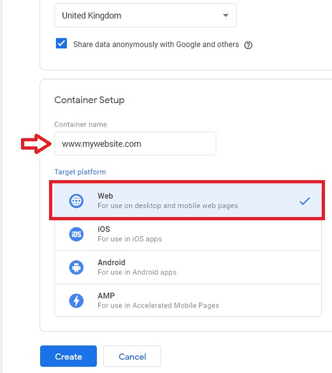The height and width of the screenshot is (373, 332).
Task: Click the Android robot icon
Action: [x=76, y=267]
